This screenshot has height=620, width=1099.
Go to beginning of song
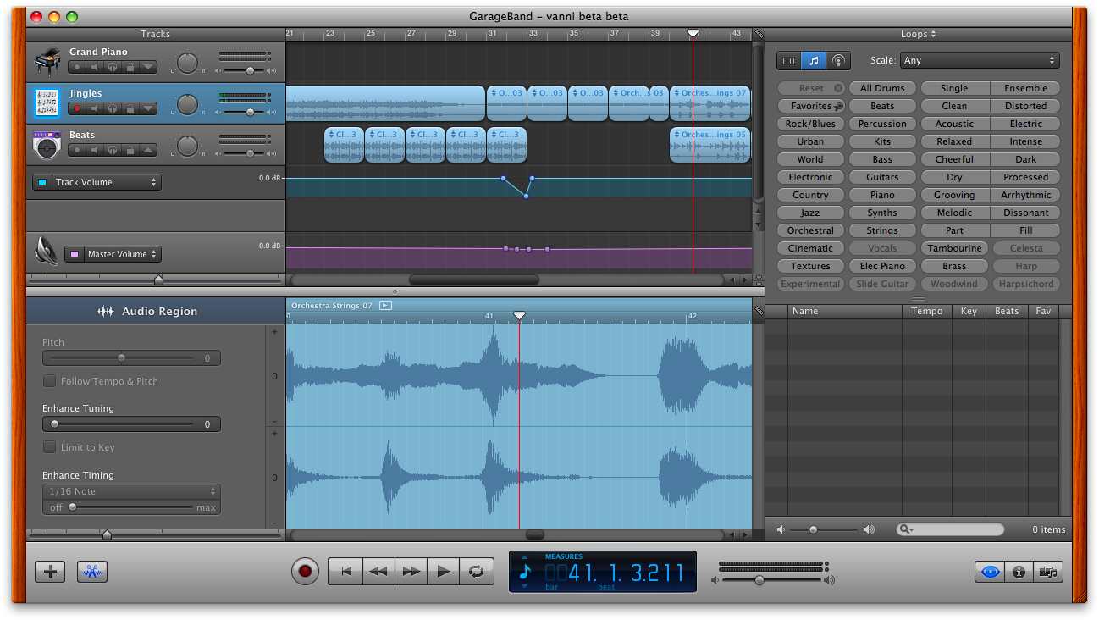coord(345,572)
